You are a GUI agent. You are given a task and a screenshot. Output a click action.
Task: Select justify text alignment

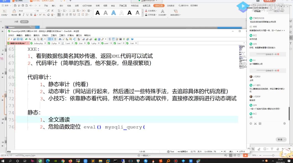coord(71,15)
